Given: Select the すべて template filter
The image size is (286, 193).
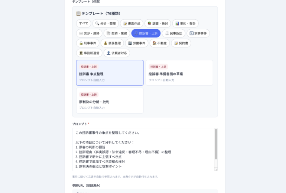Looking at the screenshot, I should (84, 23).
